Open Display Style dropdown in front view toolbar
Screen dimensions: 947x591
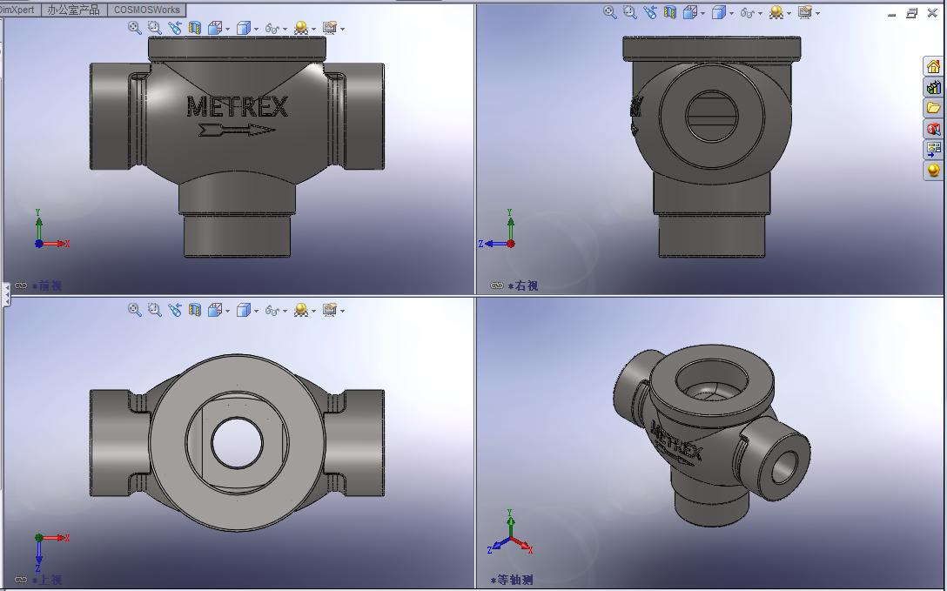pyautogui.click(x=256, y=29)
